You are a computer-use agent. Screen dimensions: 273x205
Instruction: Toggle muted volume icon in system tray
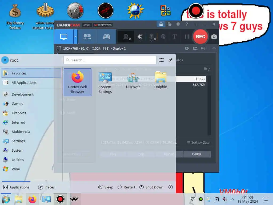pos(224,199)
